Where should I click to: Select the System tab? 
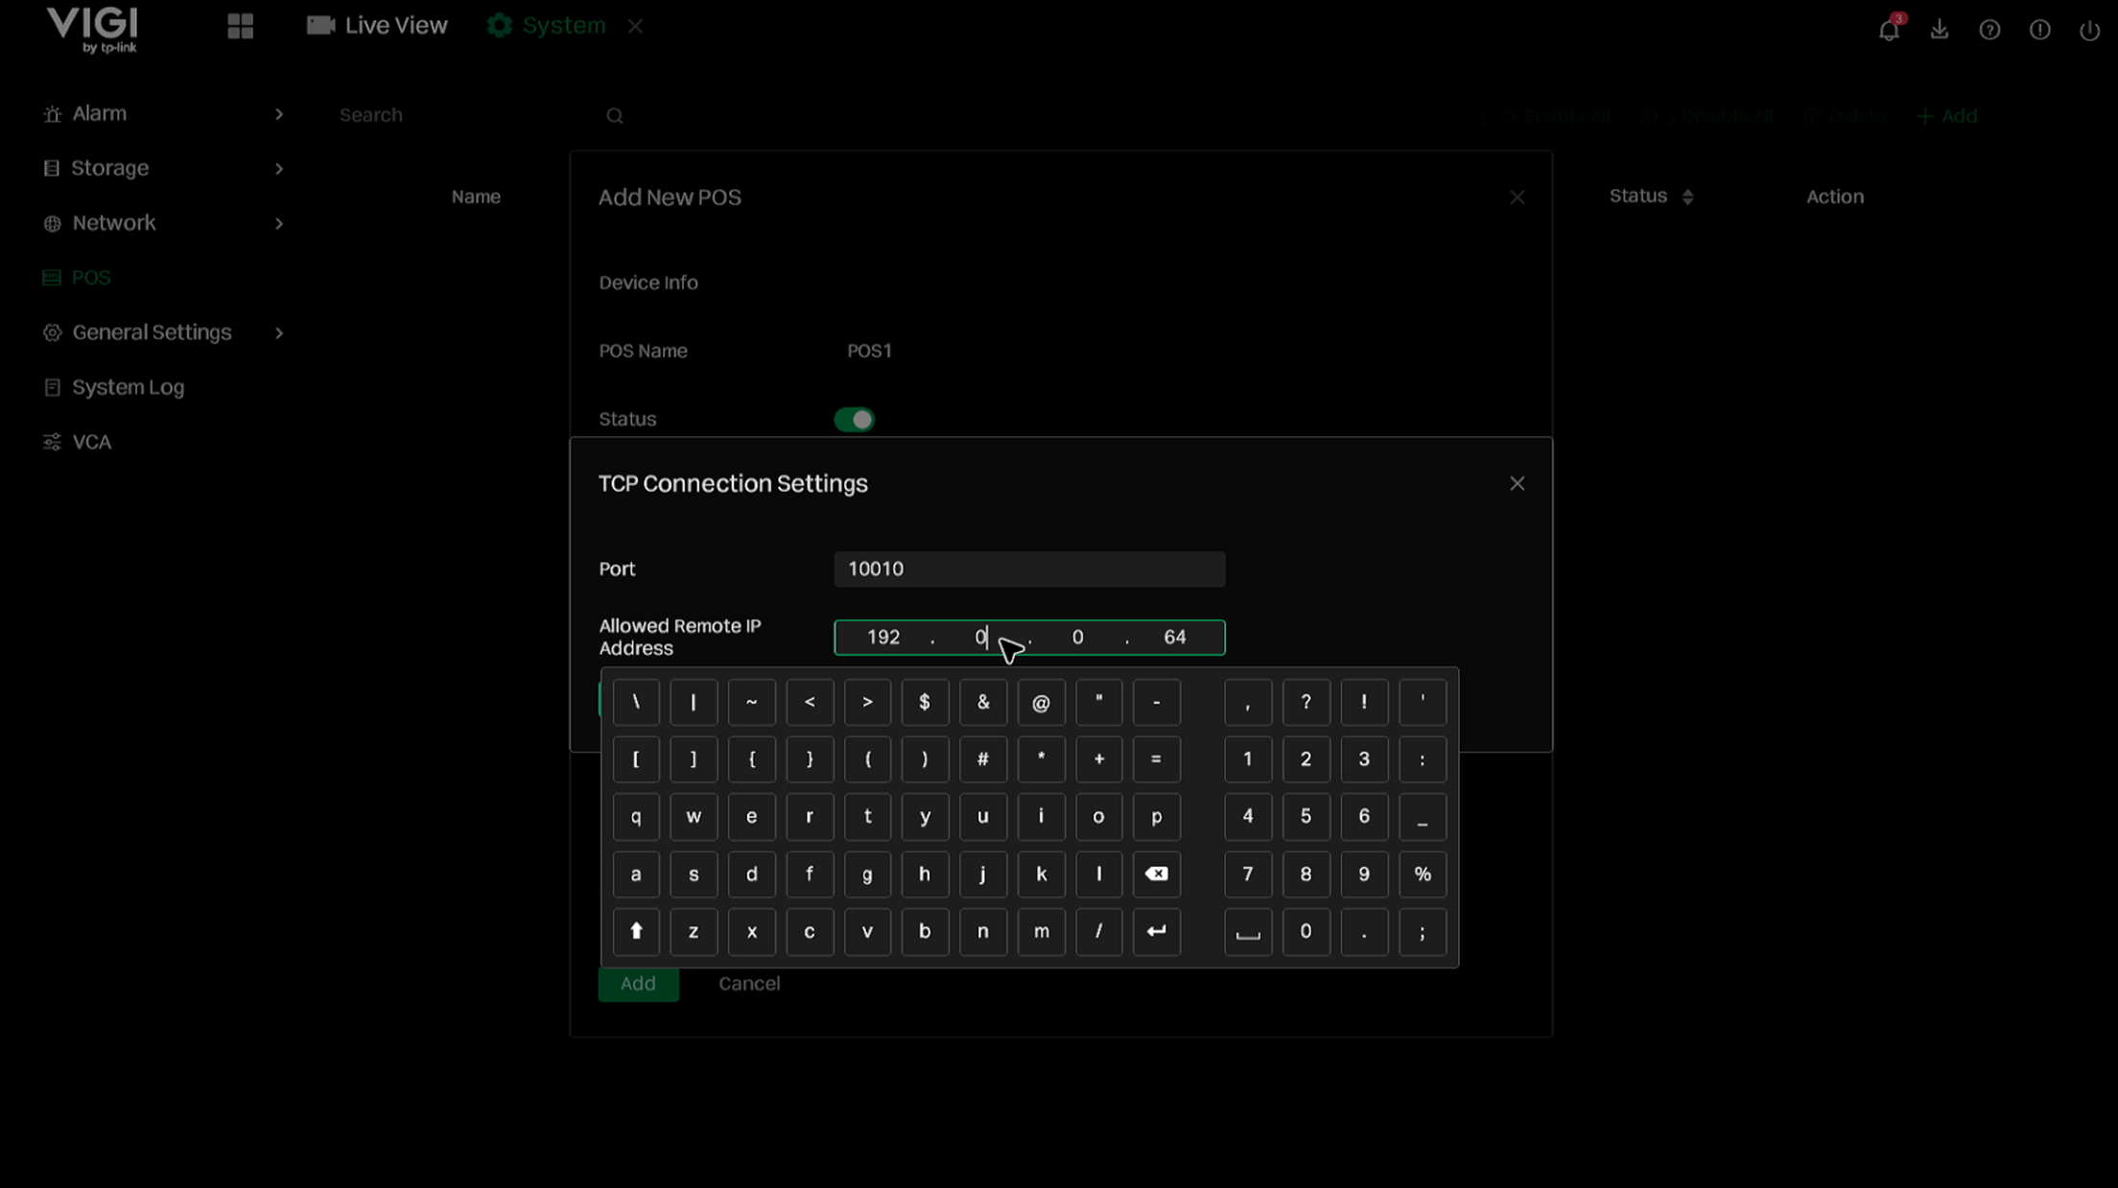546,26
